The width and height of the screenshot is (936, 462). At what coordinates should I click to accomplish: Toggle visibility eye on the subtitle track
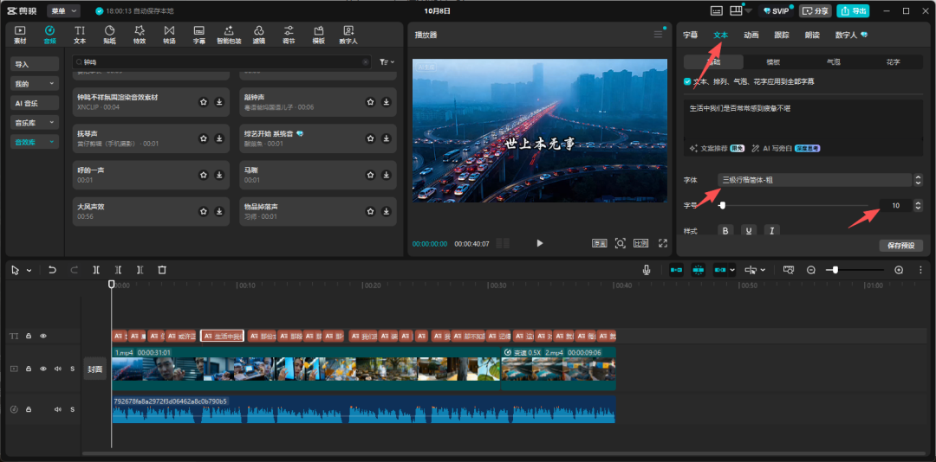tap(43, 336)
